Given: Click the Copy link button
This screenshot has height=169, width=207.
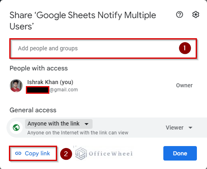Looking at the screenshot, I should tap(33, 153).
